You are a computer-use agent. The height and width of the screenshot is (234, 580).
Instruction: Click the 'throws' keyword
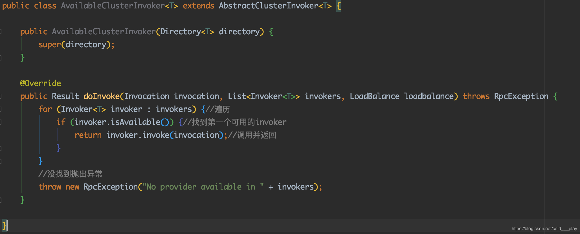476,96
